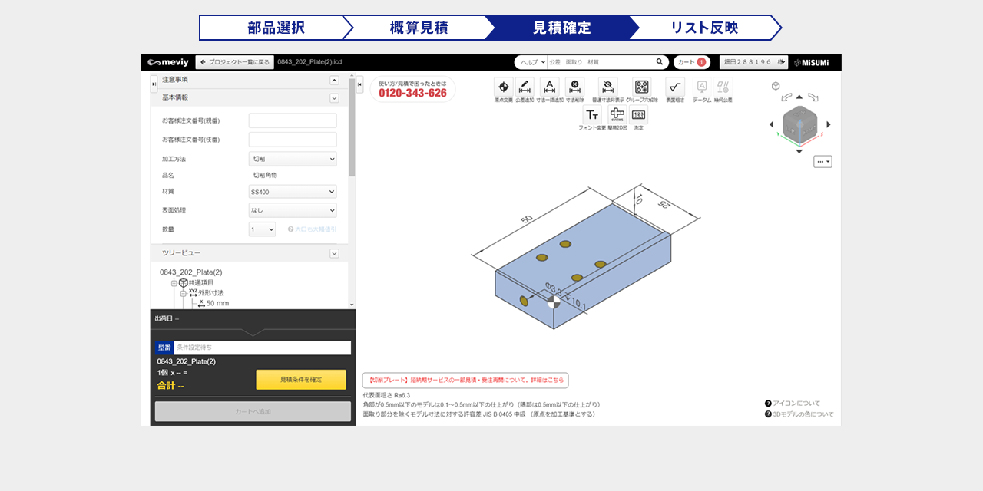983x491 pixels.
Task: Collapse the 共通項目 tree node
Action: click(x=174, y=283)
